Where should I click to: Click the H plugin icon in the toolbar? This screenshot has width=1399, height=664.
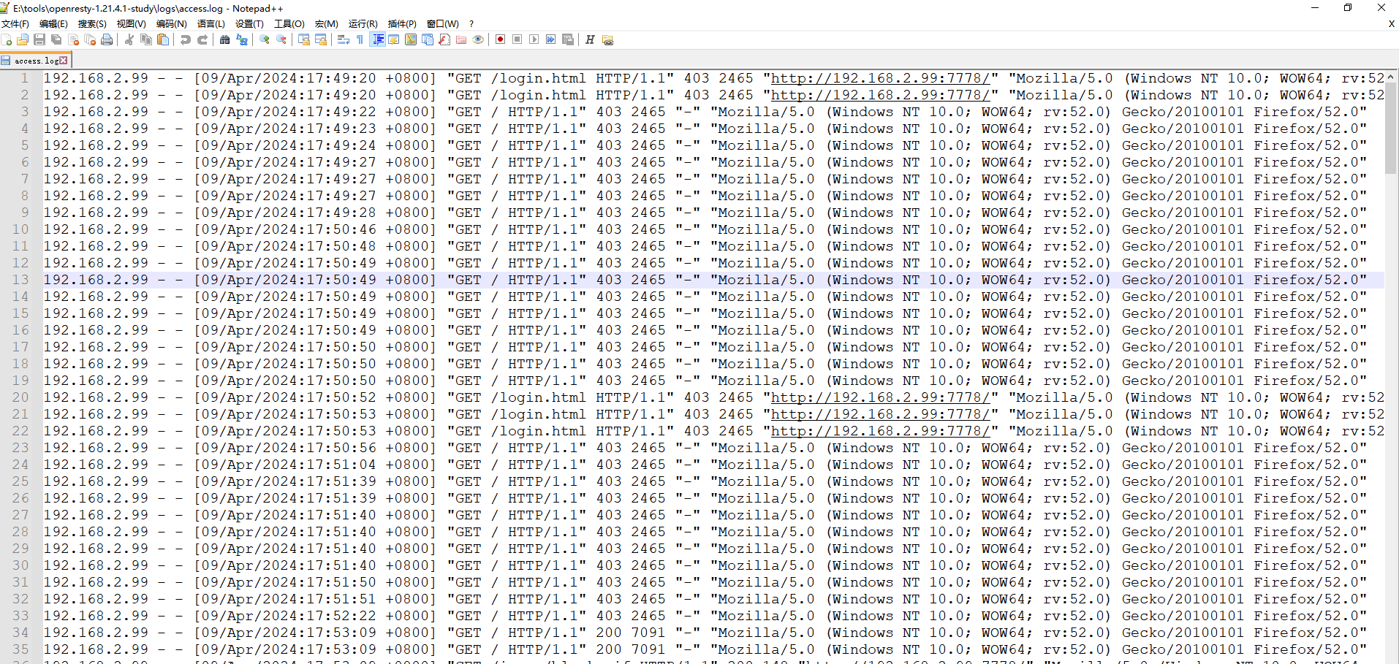click(x=590, y=39)
